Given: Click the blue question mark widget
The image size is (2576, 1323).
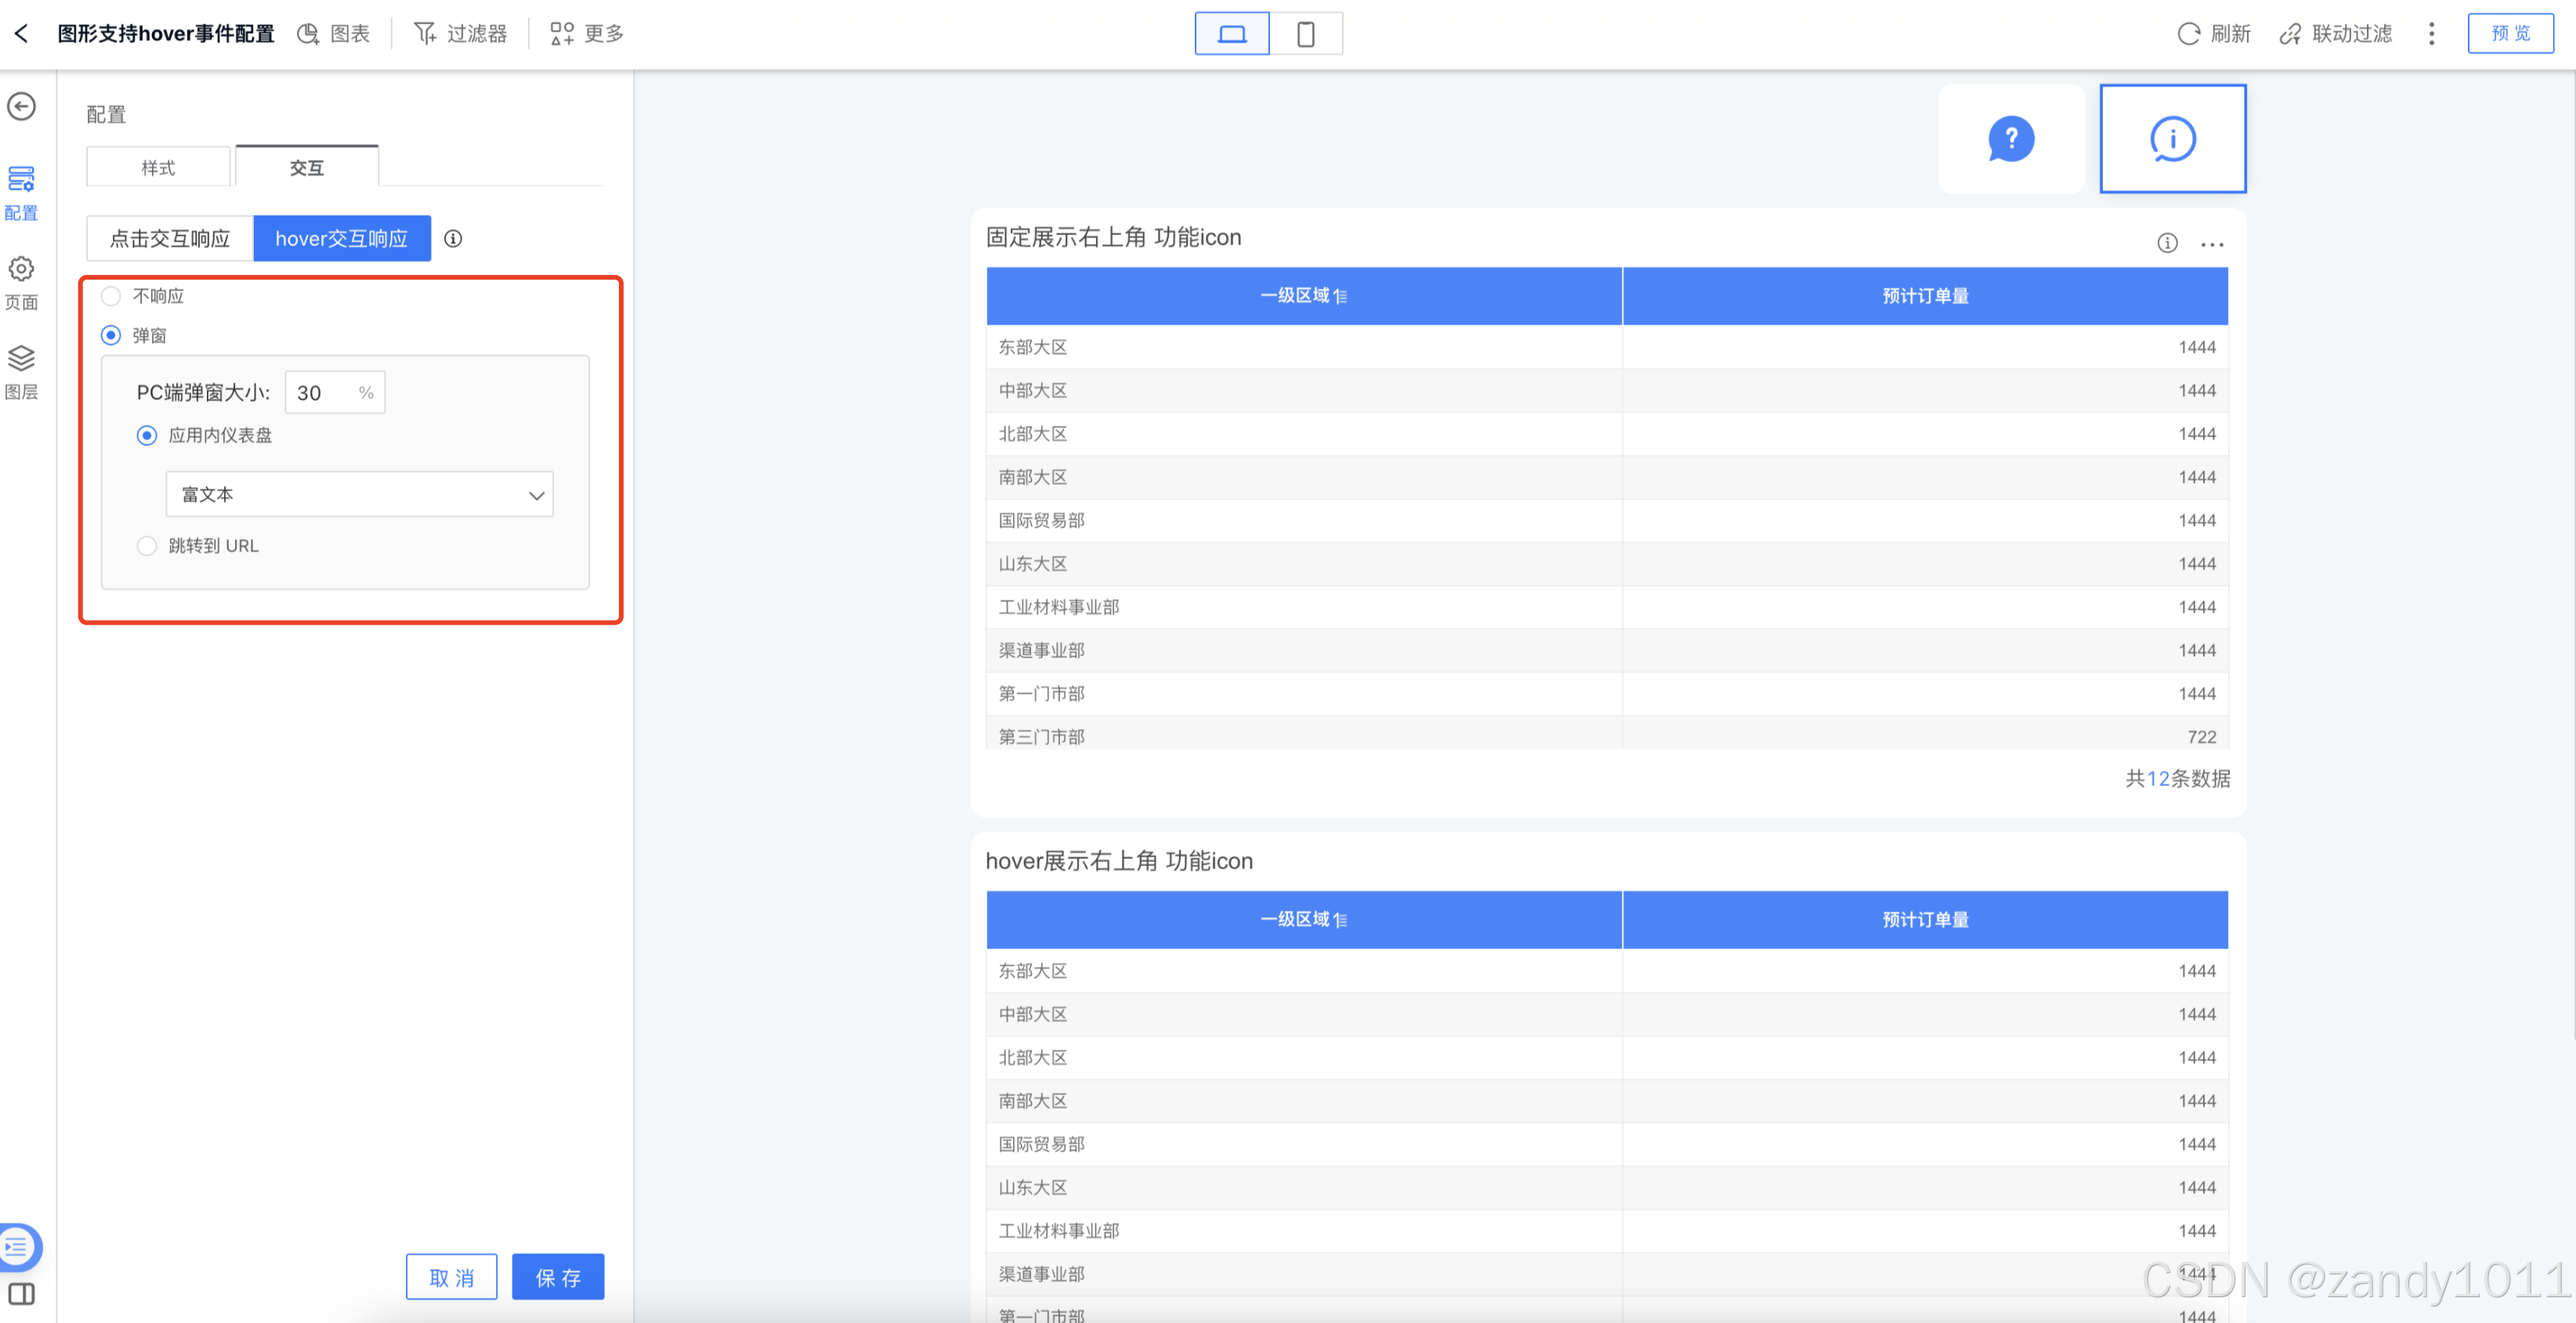Looking at the screenshot, I should coord(2010,139).
